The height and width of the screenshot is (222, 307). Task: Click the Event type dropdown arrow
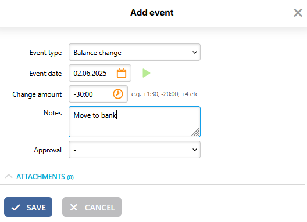click(x=195, y=52)
